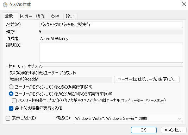Enable パスワードを保存しない checkbox
This screenshot has height=135, width=188.
point(14,101)
